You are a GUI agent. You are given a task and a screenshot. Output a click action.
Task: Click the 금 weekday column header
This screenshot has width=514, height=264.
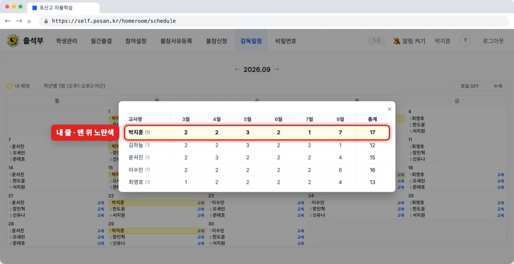[457, 101]
